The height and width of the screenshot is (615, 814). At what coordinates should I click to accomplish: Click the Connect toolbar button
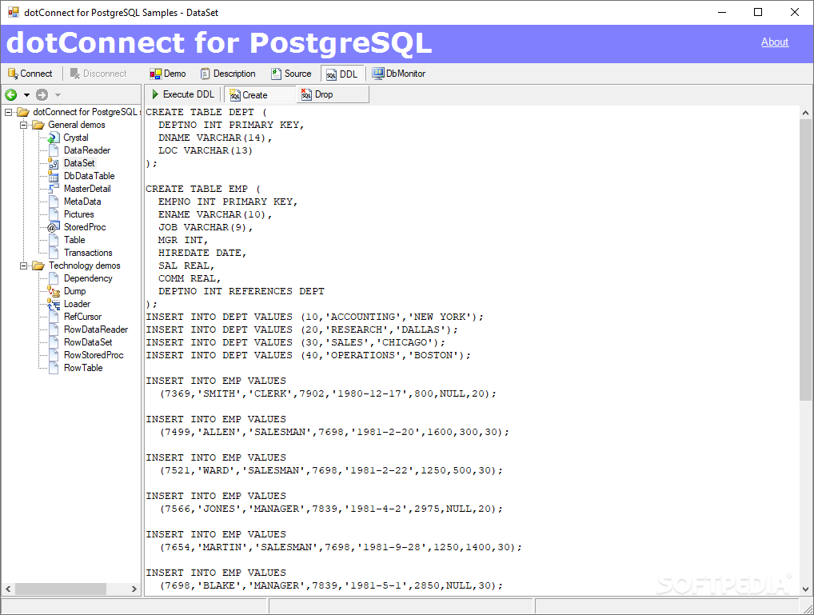pos(30,74)
